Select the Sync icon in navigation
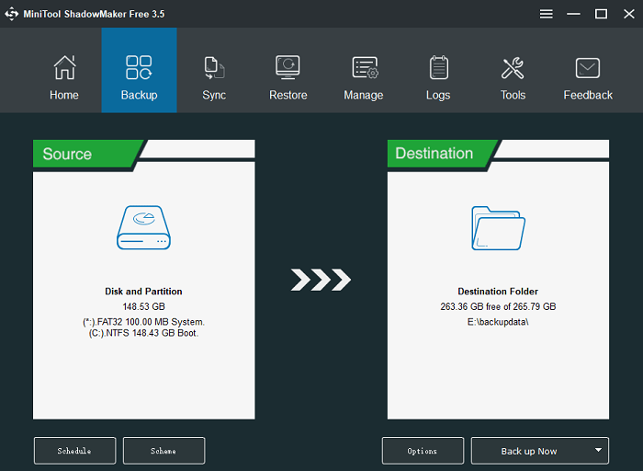Screen dimensions: 643x471 214,68
